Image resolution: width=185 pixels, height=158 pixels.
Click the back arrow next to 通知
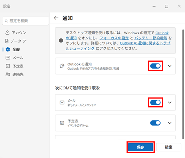point(56,18)
